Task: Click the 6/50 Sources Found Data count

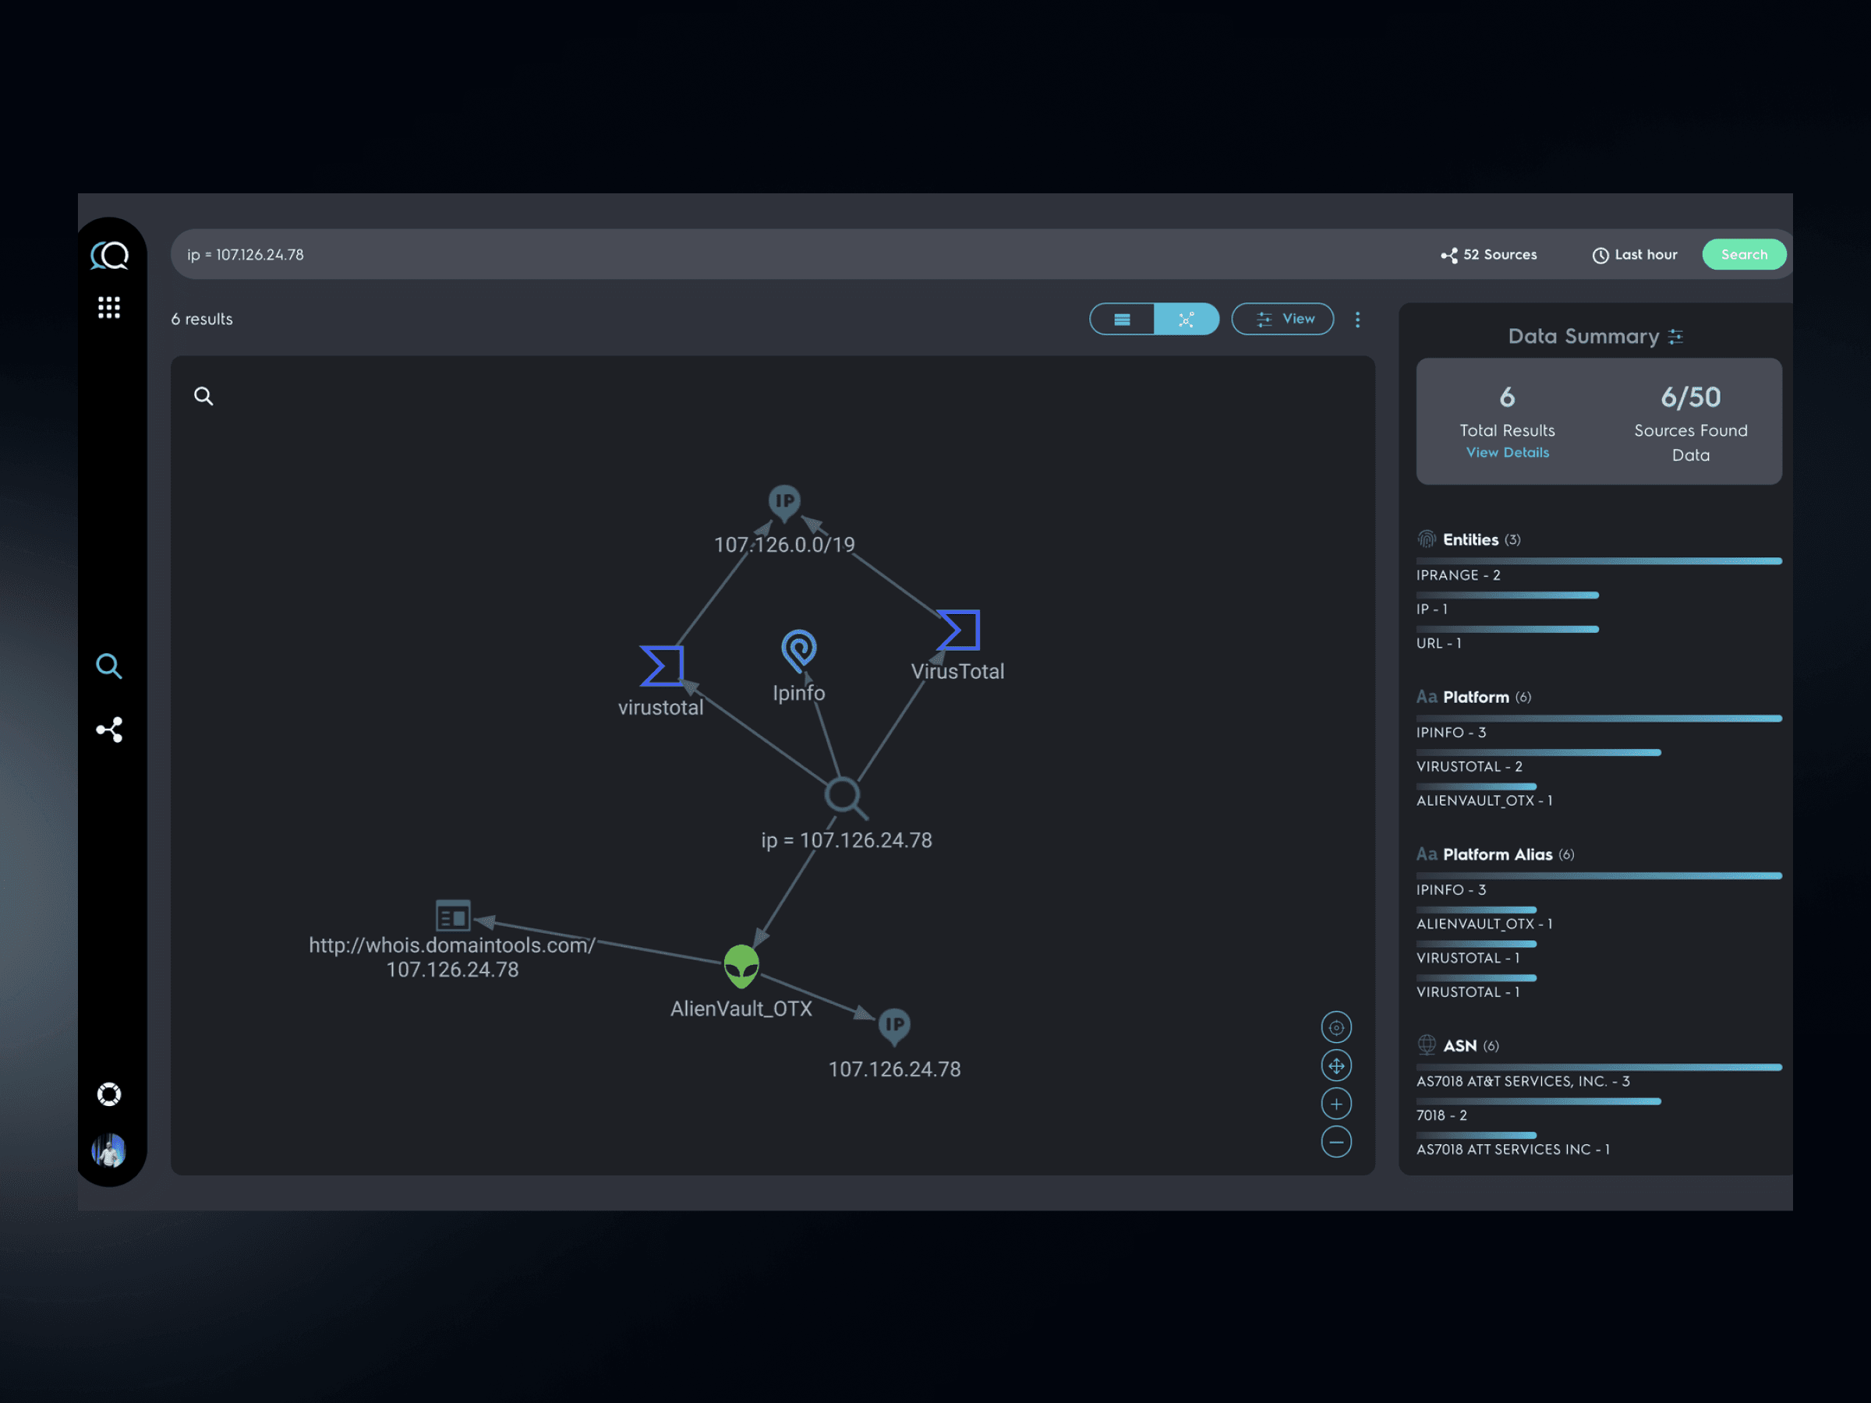Action: coord(1690,397)
